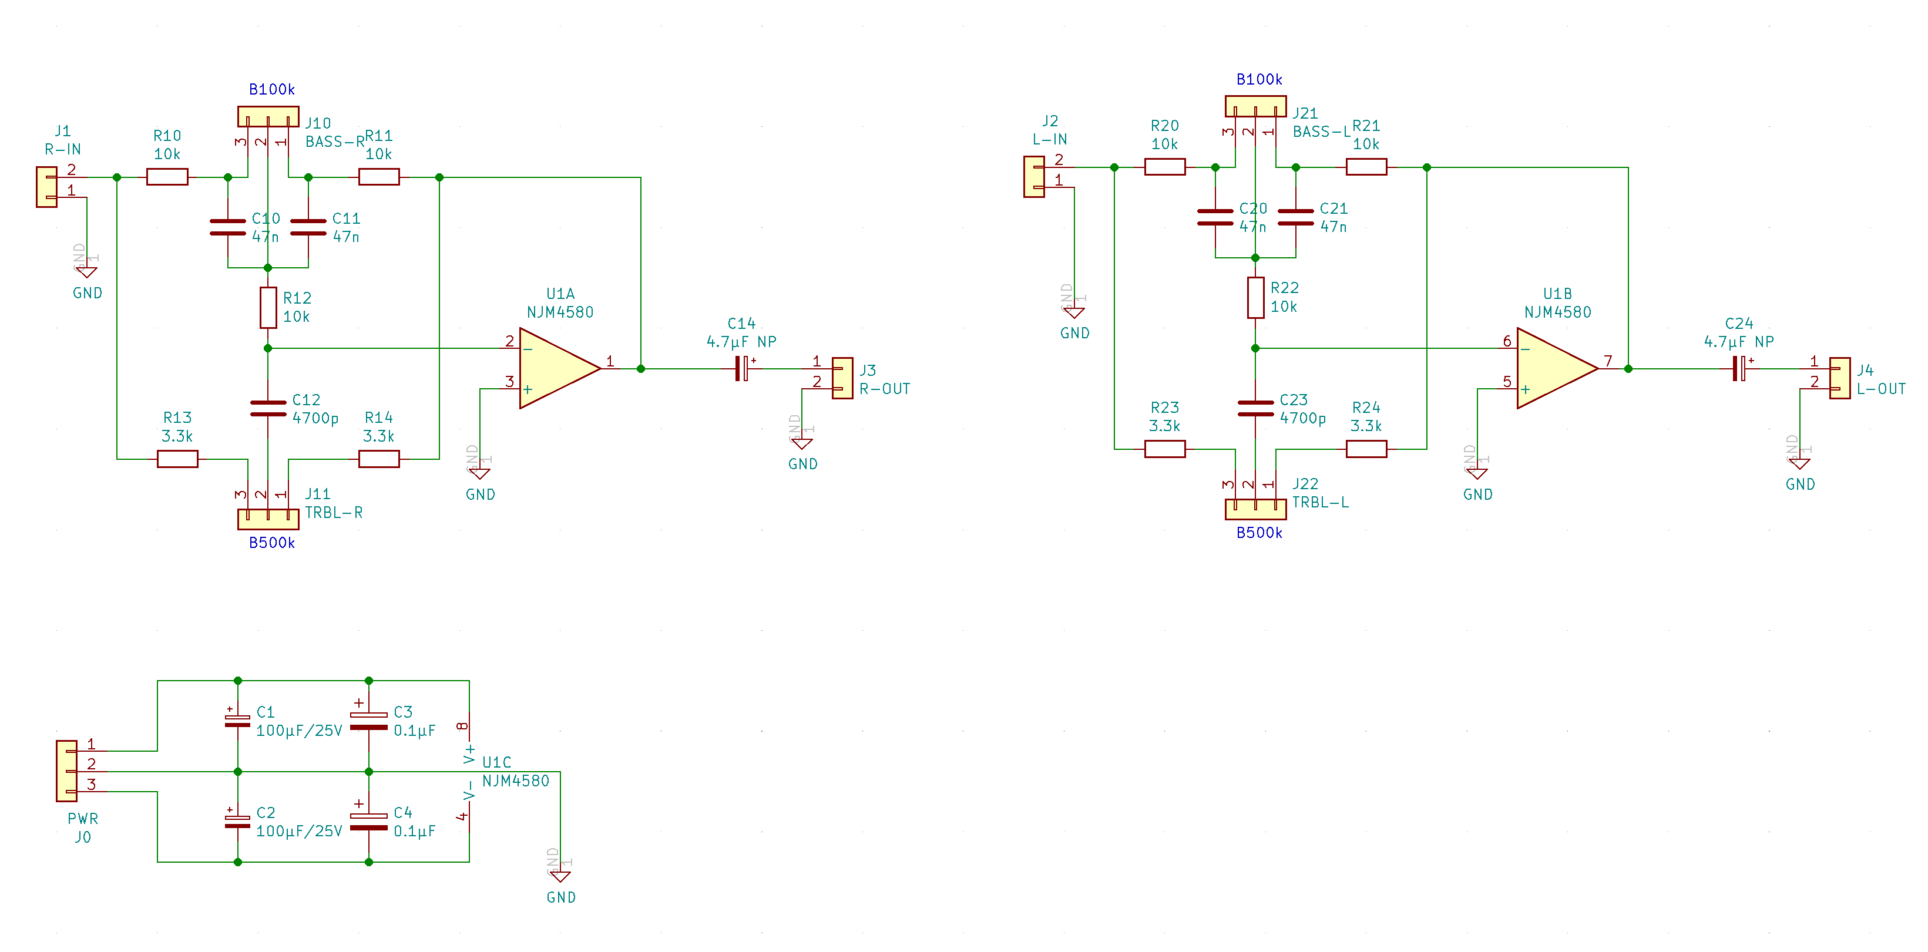
Task: Select the J3 R-OUT output connector
Action: coord(842,378)
